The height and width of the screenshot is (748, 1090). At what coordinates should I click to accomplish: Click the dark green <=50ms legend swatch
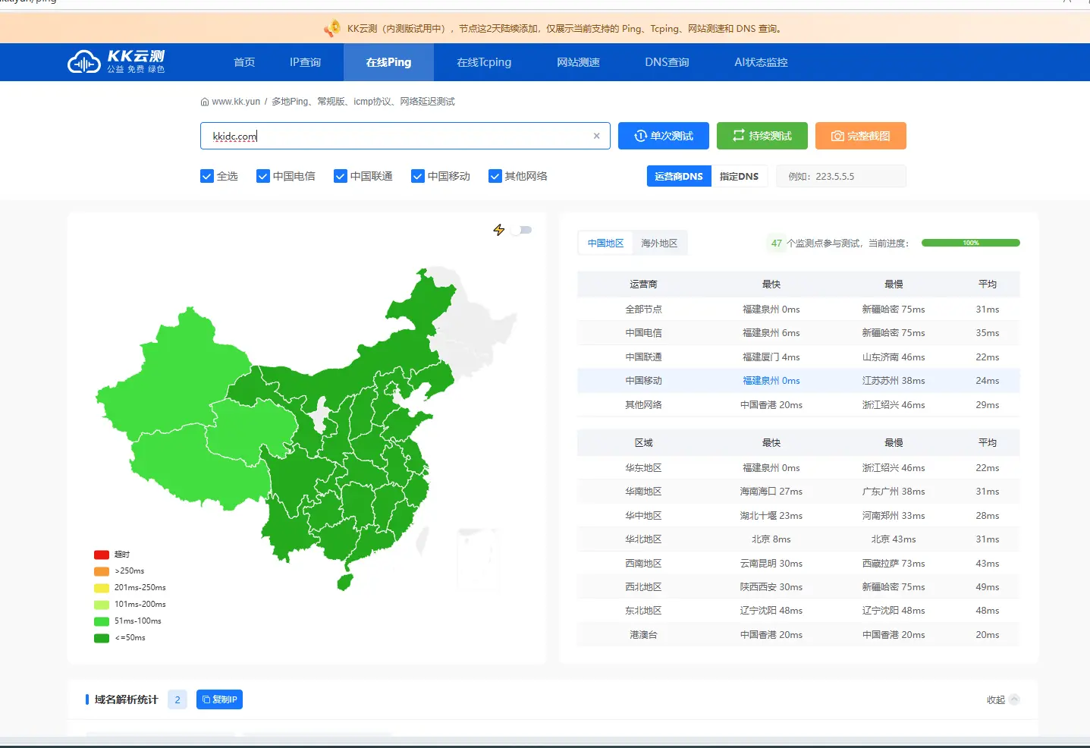[x=102, y=638]
